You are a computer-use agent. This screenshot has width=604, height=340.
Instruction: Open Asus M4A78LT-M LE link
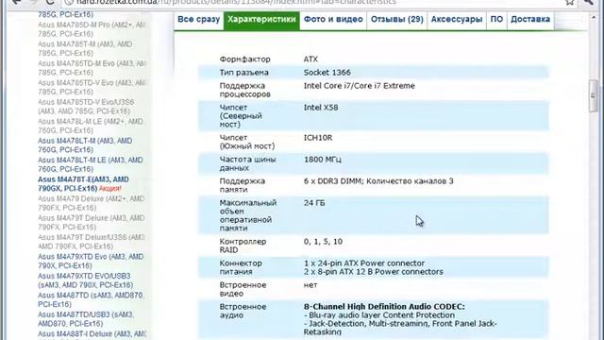pos(91,164)
